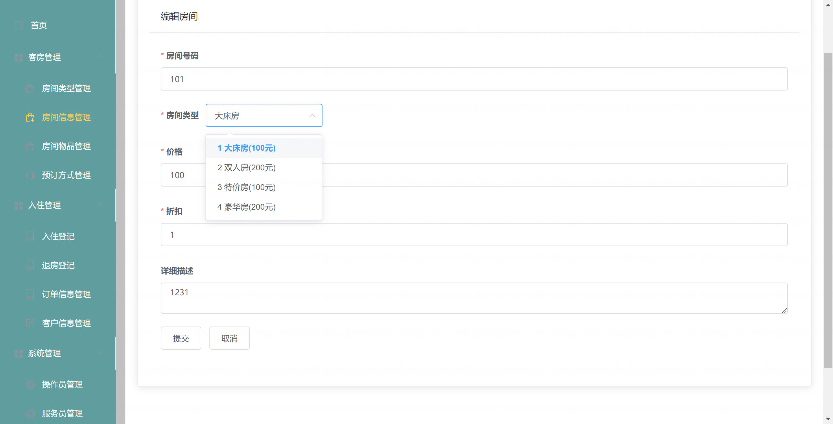Click the grid icon beside 入住管理

point(19,205)
